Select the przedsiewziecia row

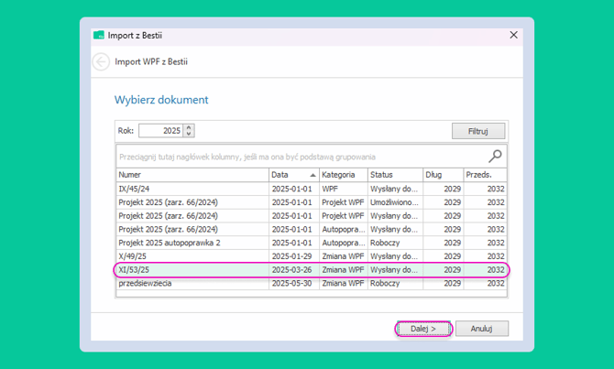point(312,283)
